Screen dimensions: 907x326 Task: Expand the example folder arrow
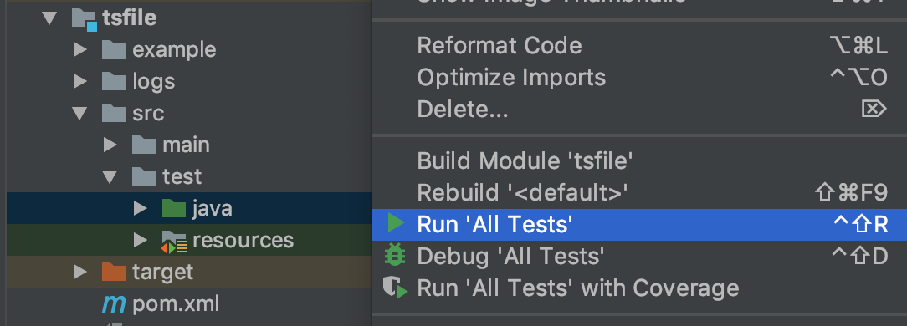tap(79, 49)
